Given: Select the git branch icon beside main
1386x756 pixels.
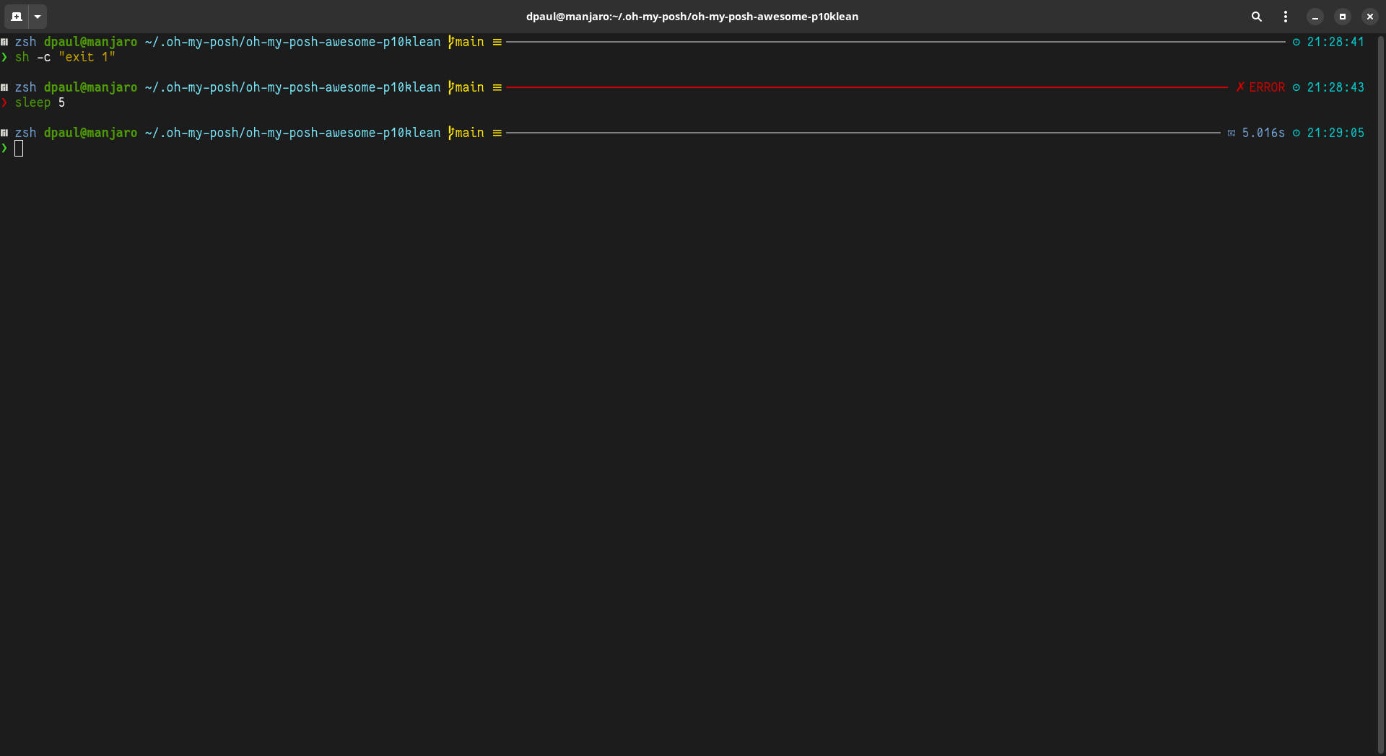Looking at the screenshot, I should pos(450,133).
